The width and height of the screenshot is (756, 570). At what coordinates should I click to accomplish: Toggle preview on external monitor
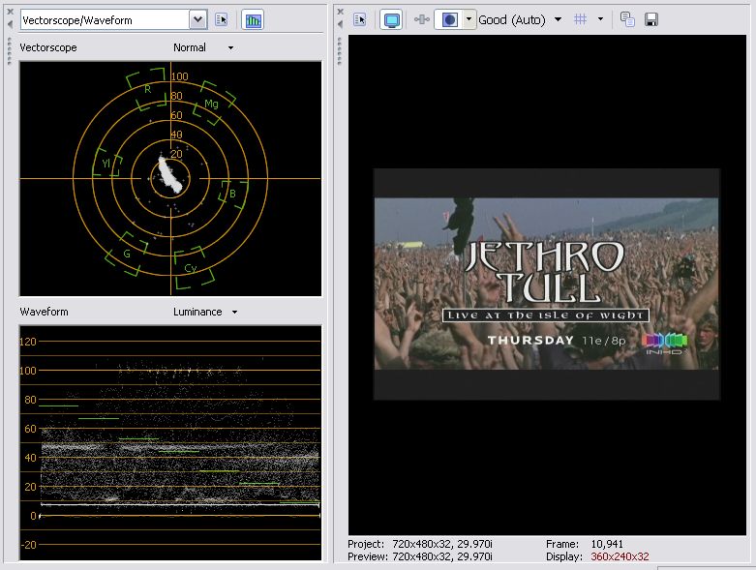(391, 19)
